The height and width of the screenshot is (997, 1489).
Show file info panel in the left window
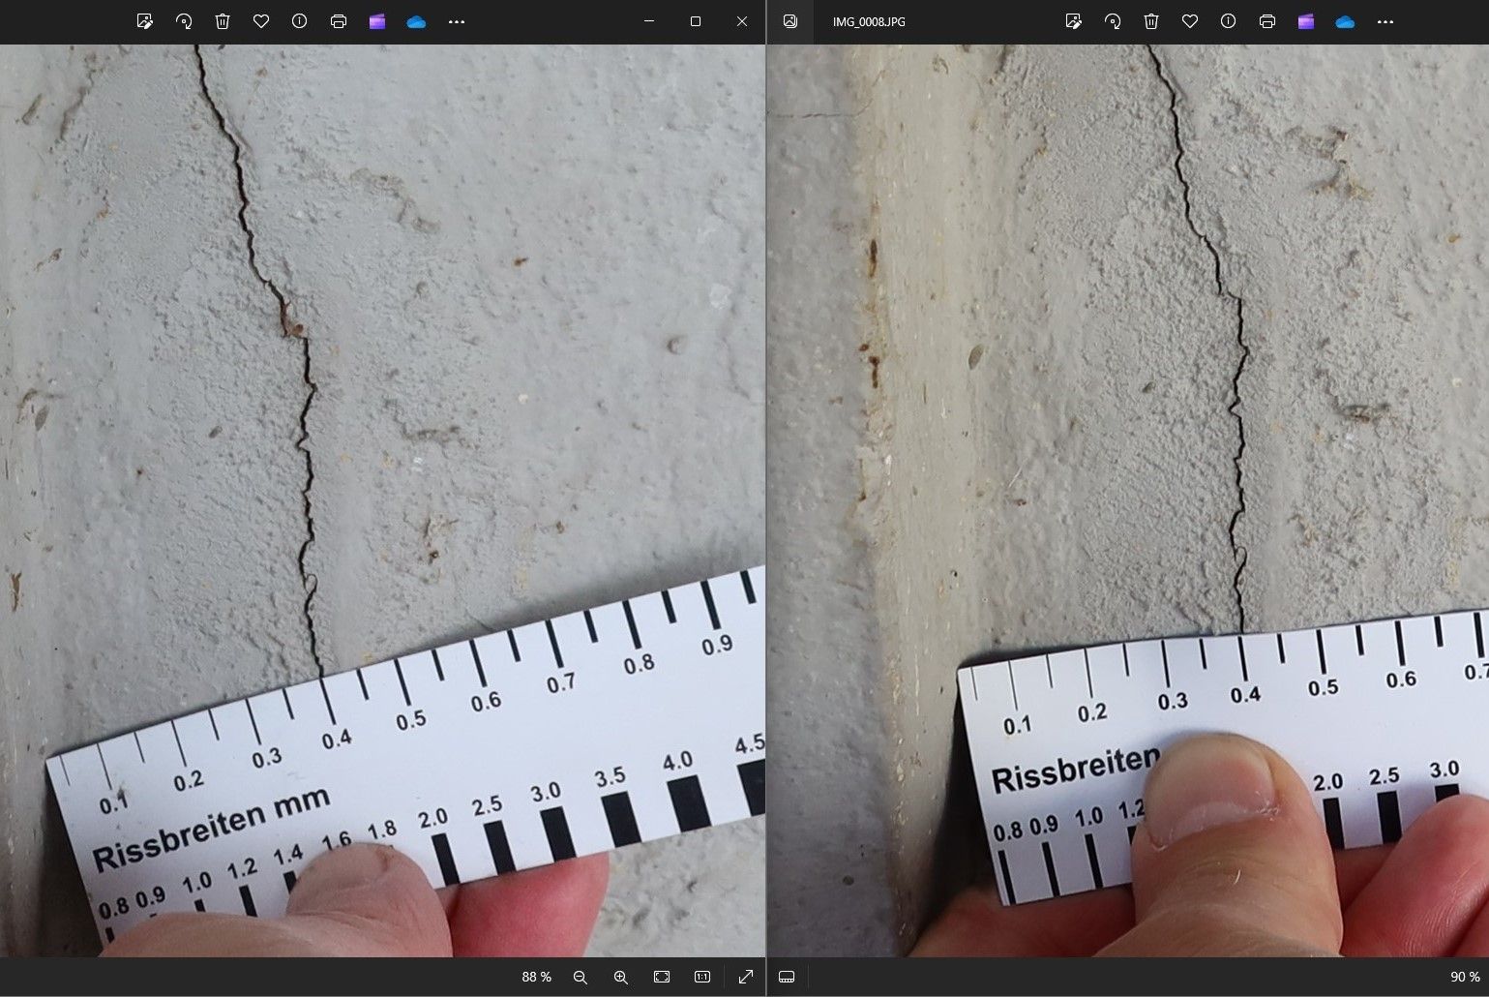[x=300, y=21]
